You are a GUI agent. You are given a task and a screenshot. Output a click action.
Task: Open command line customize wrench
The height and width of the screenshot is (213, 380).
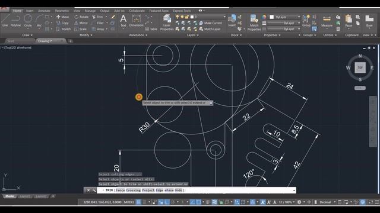pos(94,191)
